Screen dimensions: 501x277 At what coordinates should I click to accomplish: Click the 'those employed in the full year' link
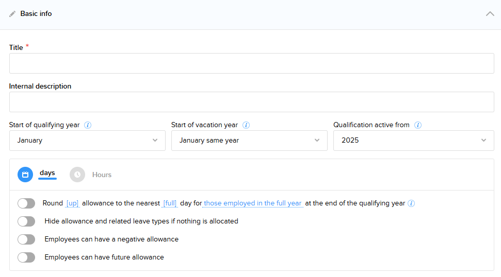pos(253,203)
